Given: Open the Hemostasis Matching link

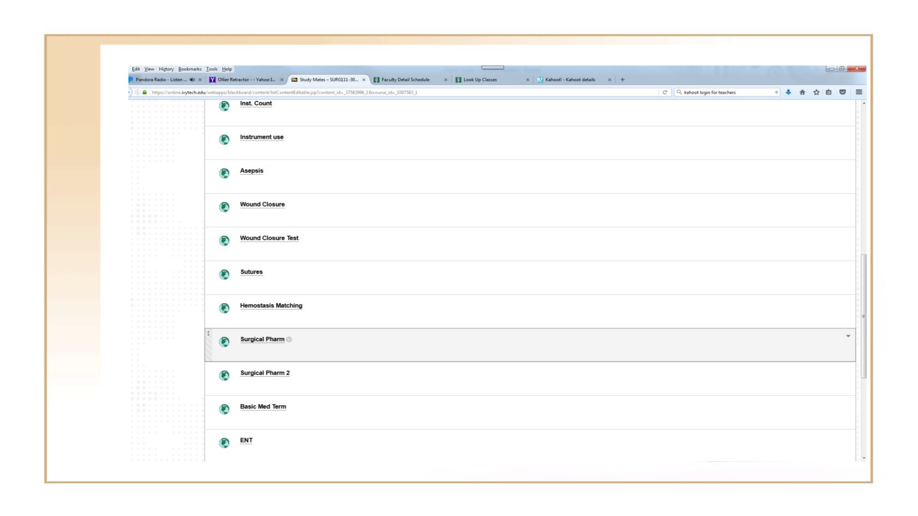Looking at the screenshot, I should click(x=271, y=306).
